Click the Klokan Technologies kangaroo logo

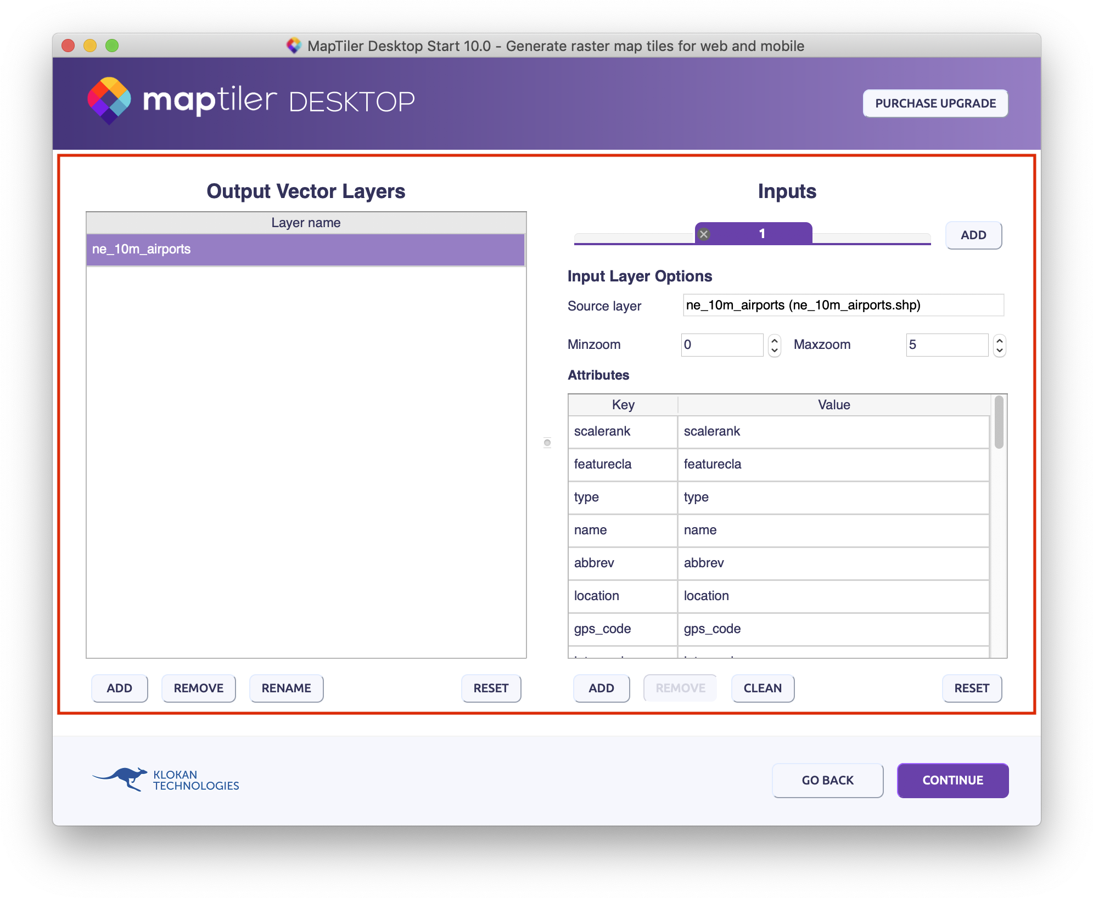[x=165, y=780]
